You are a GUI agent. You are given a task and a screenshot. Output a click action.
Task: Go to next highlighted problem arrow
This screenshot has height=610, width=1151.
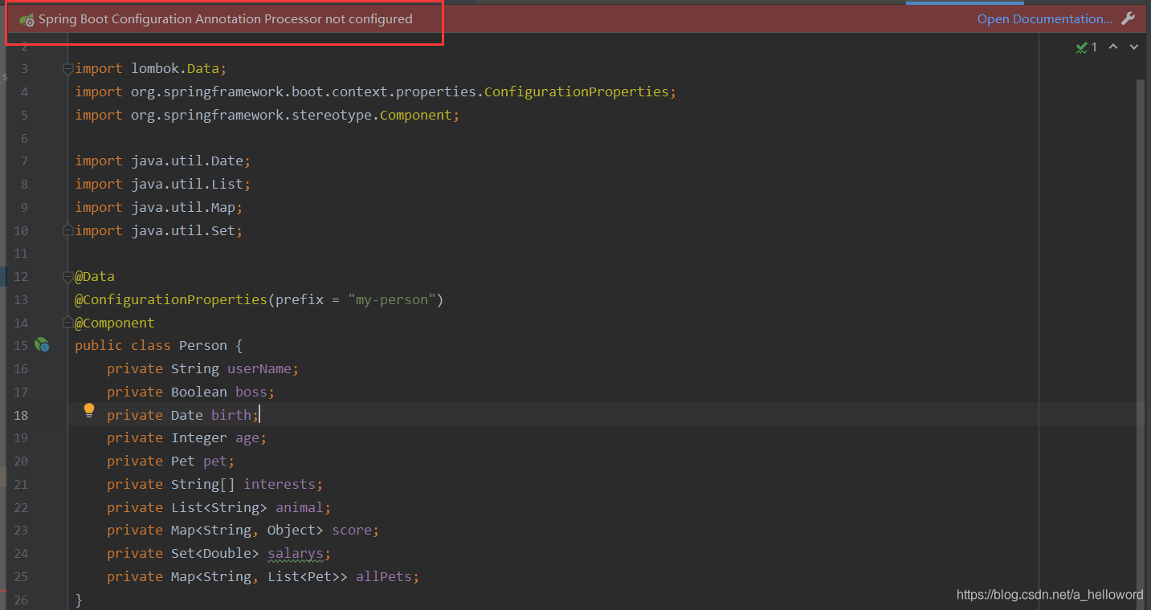click(x=1134, y=47)
